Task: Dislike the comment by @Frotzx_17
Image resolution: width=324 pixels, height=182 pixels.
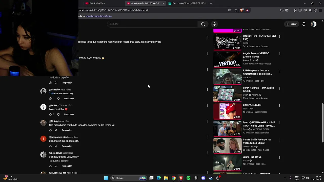Action: coord(58,115)
